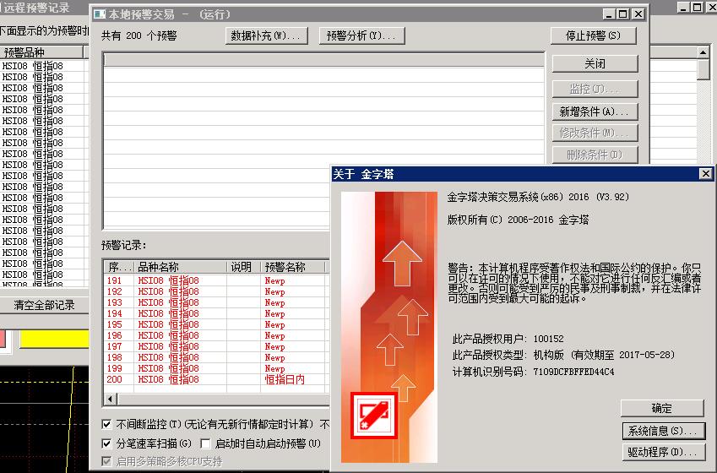717x473 pixels.
Task: Open 预警分析(Y) dialog
Action: (x=361, y=35)
